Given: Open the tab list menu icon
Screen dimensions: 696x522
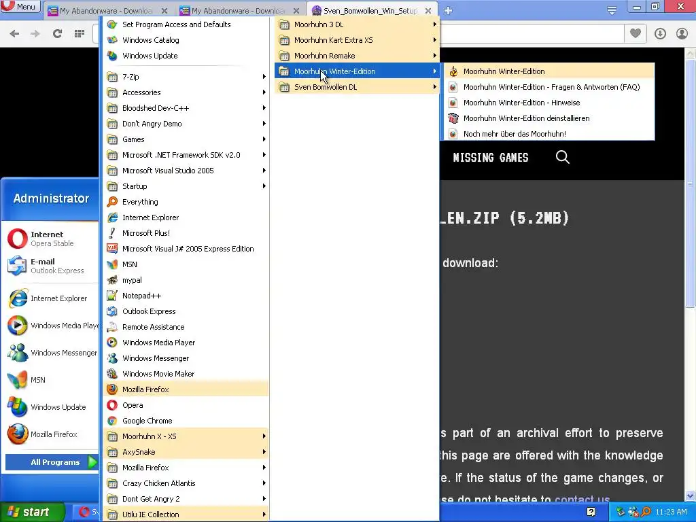Looking at the screenshot, I should pyautogui.click(x=612, y=10).
